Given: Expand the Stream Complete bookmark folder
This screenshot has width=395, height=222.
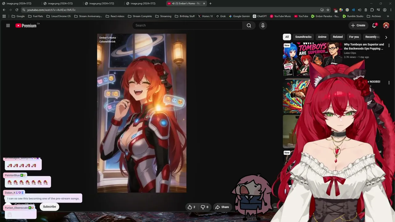Looking at the screenshot, I should pos(140,16).
